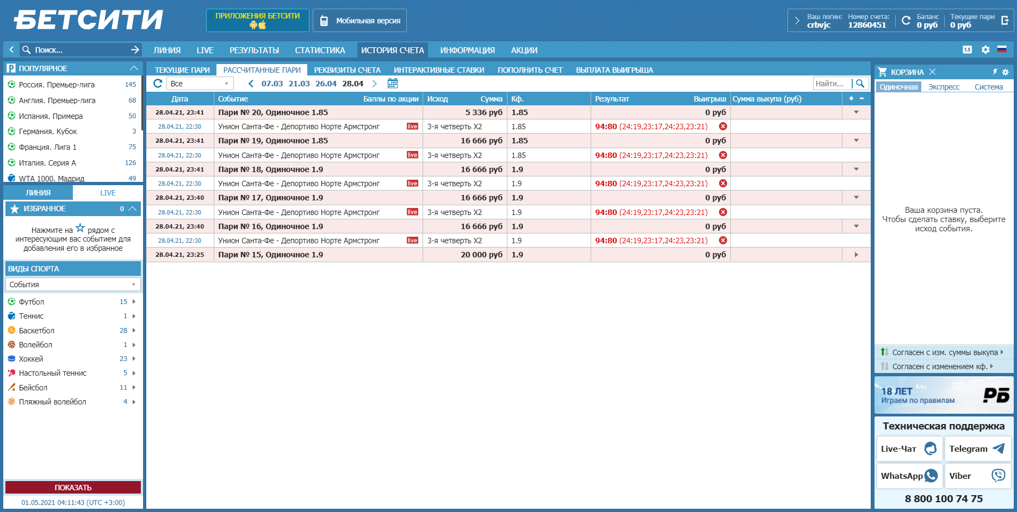Open WhatsApp support contact
Image resolution: width=1017 pixels, height=512 pixels.
pos(909,476)
